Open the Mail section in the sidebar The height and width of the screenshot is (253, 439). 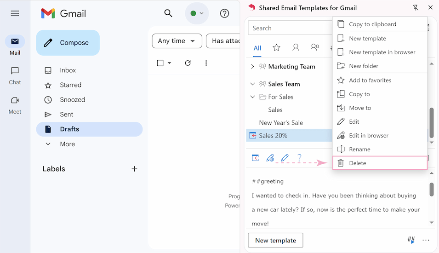pos(15,45)
